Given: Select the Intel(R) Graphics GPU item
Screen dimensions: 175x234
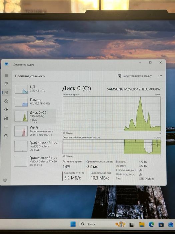Looking at the screenshot, I should point(35,146).
